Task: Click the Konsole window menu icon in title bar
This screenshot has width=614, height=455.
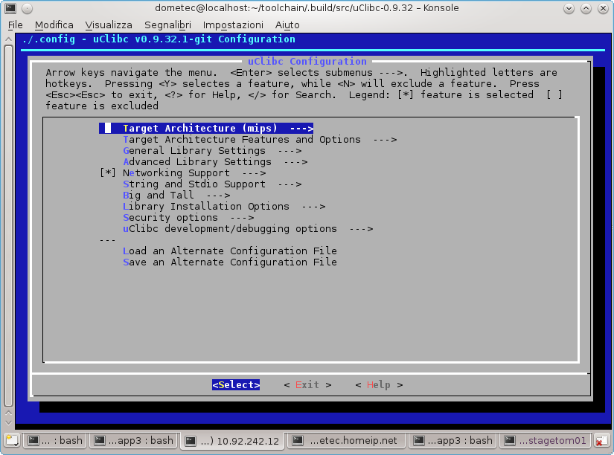Action: pos(10,8)
